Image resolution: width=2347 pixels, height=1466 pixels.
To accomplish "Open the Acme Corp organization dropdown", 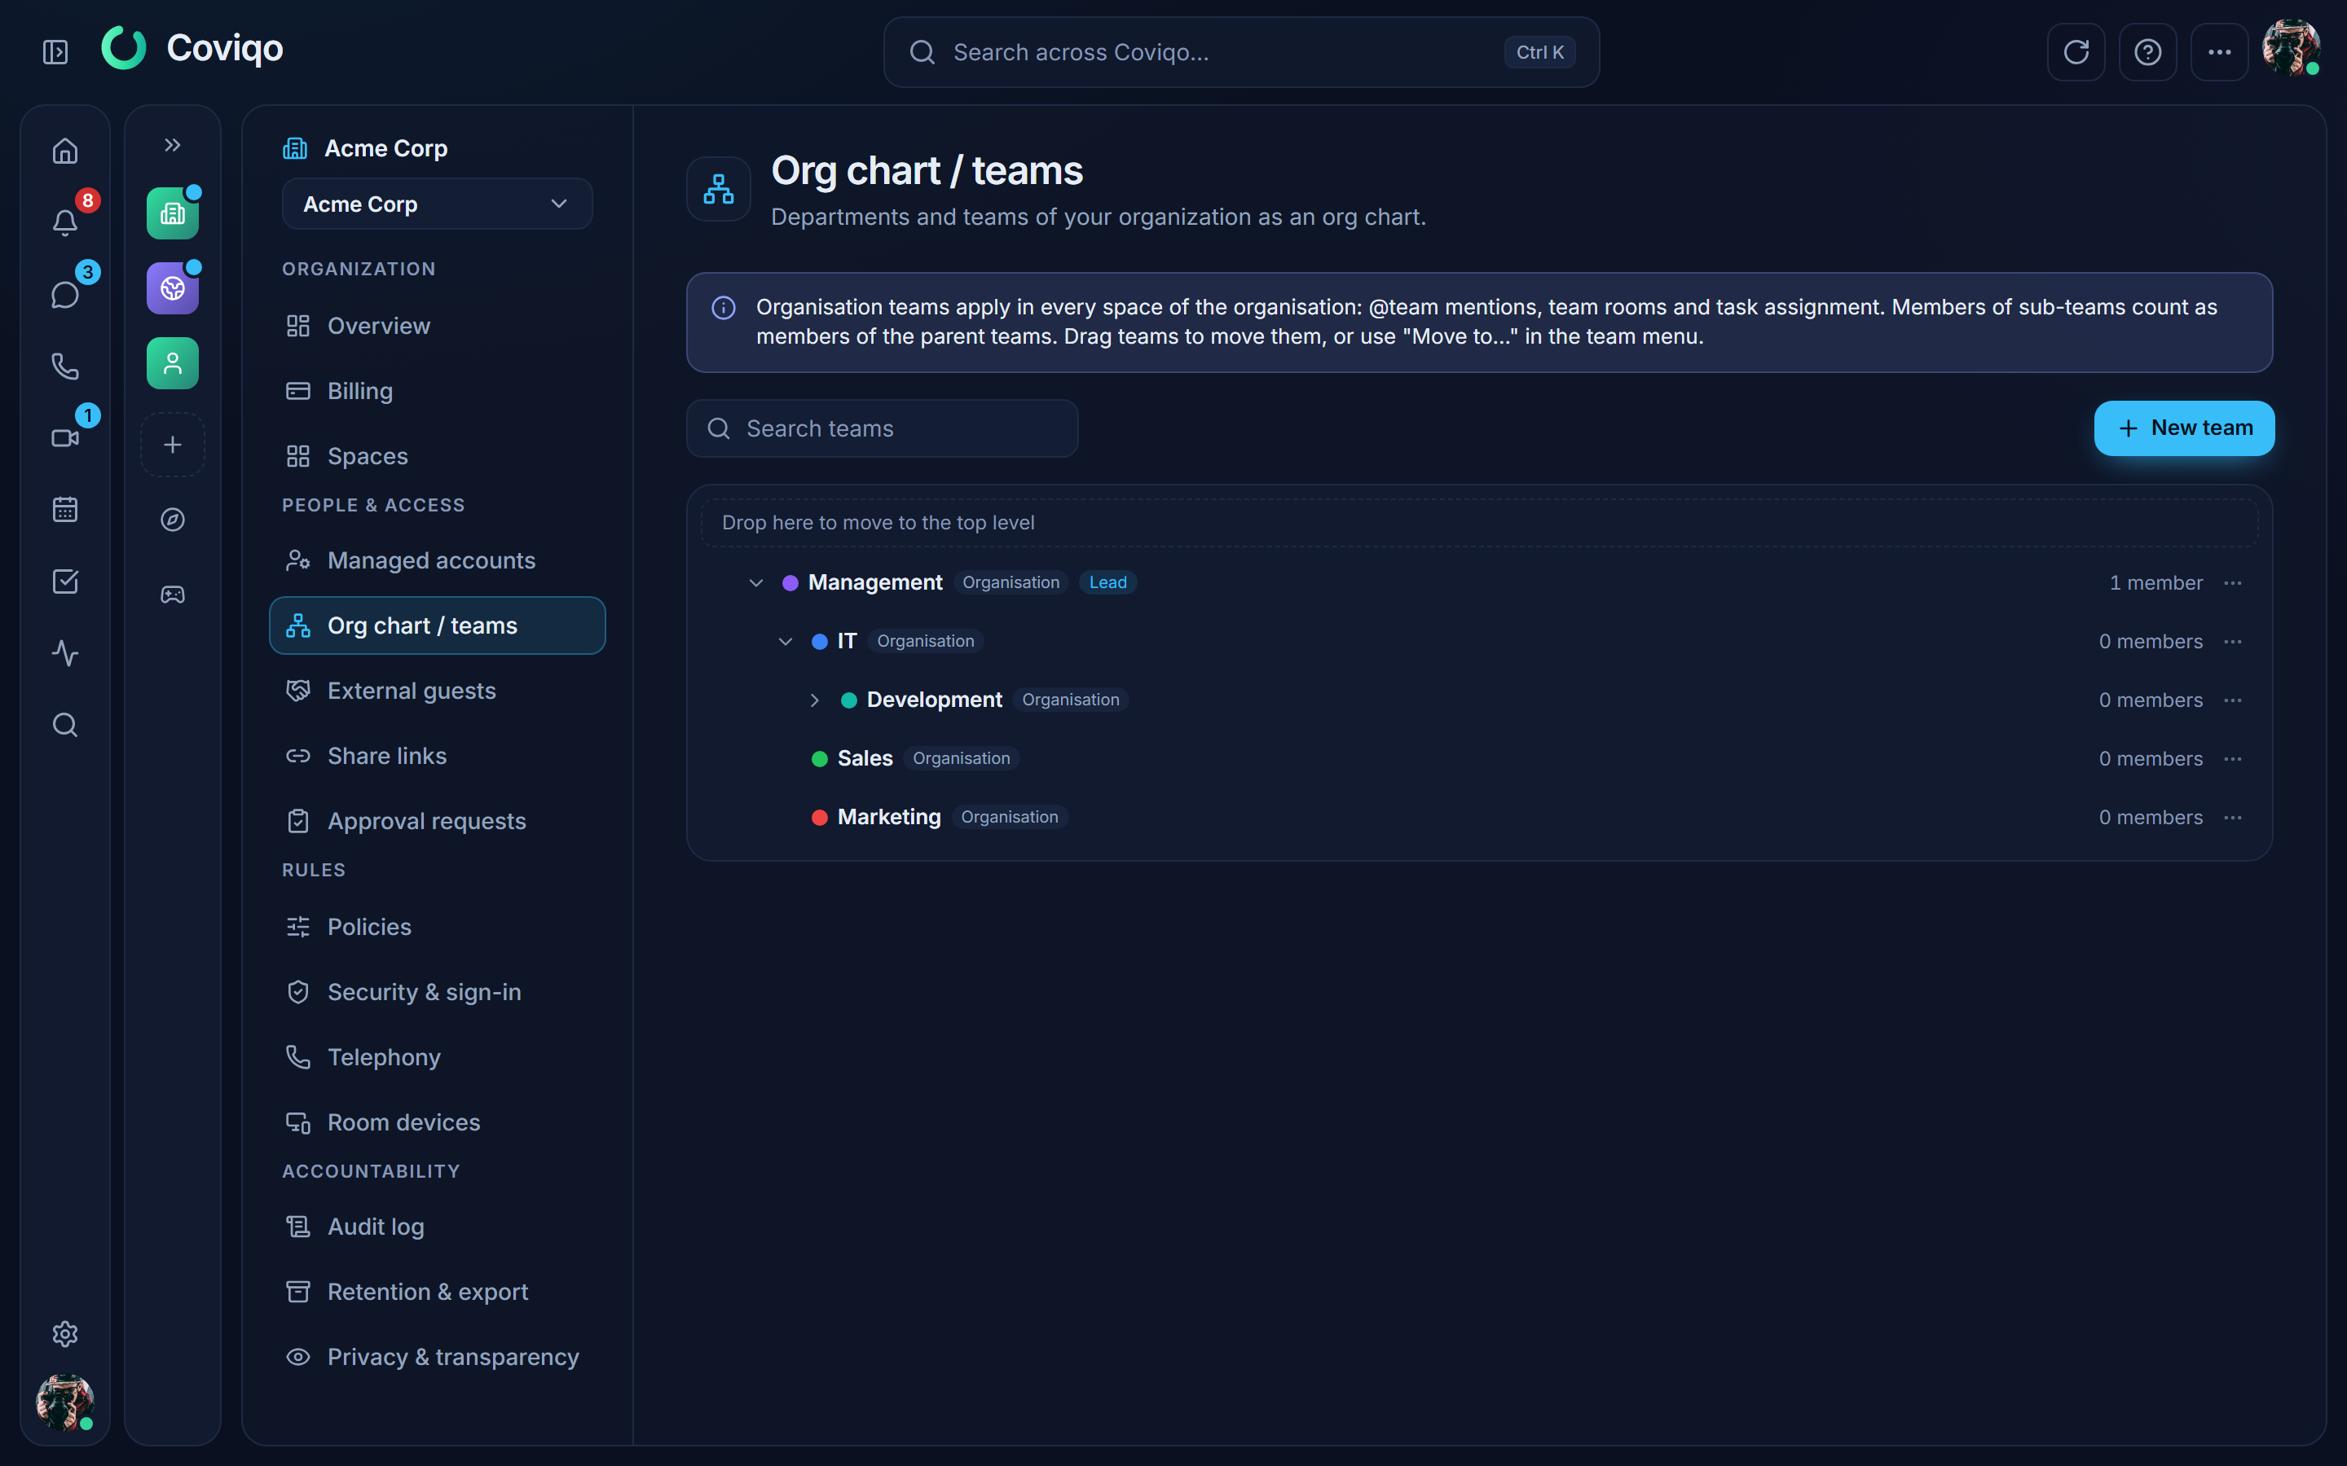I will (438, 204).
